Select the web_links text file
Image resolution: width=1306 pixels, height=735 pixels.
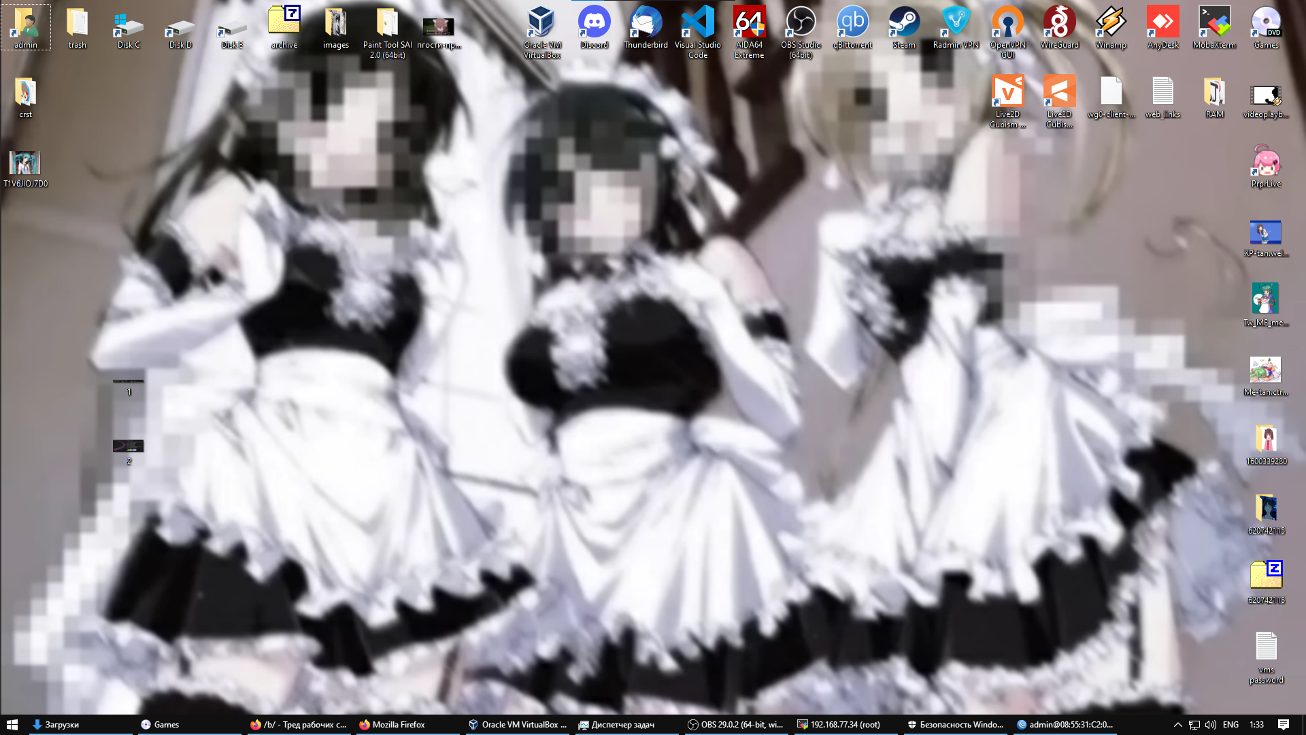[x=1163, y=97]
